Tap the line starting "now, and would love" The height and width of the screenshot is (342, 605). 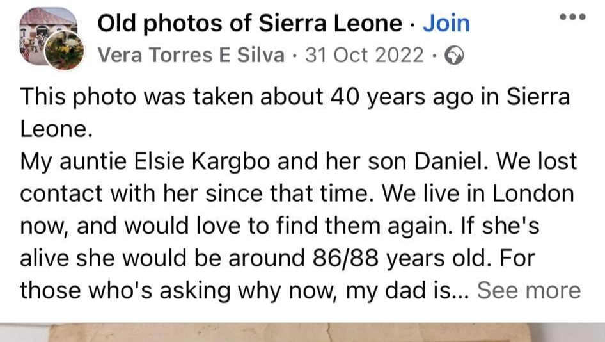279,226
